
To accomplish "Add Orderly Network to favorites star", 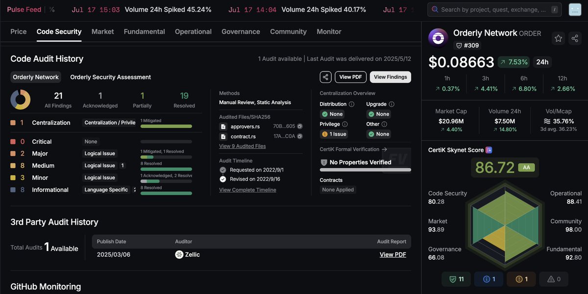I will [x=558, y=38].
